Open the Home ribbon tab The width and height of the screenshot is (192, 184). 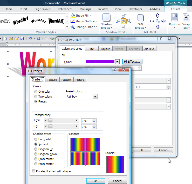(x=9, y=9)
